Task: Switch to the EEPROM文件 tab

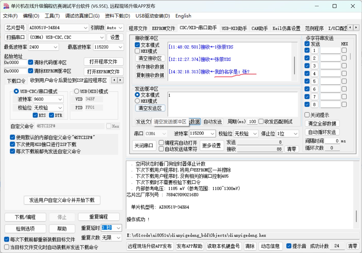Action: click(x=163, y=28)
